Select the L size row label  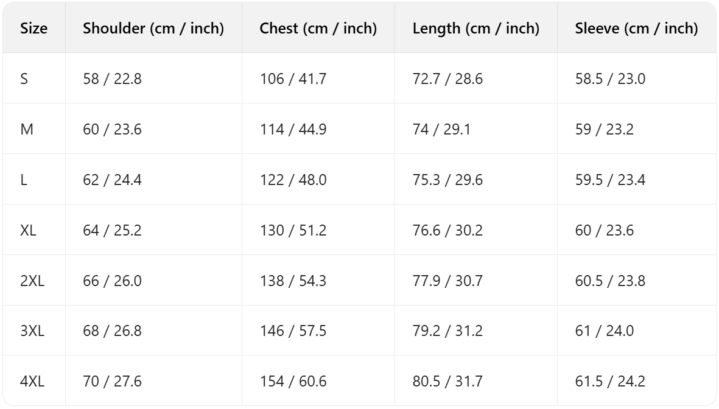click(x=24, y=180)
